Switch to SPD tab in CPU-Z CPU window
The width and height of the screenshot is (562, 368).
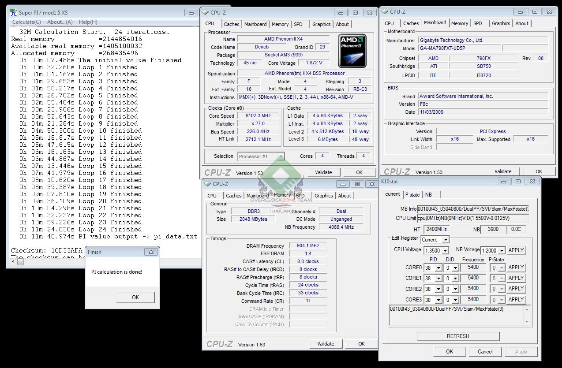298,24
